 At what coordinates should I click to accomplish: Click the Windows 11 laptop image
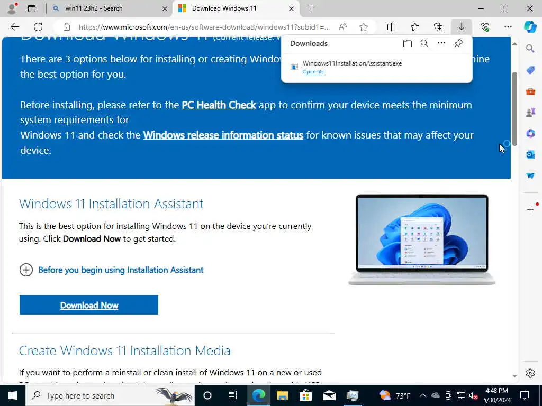coord(422,239)
